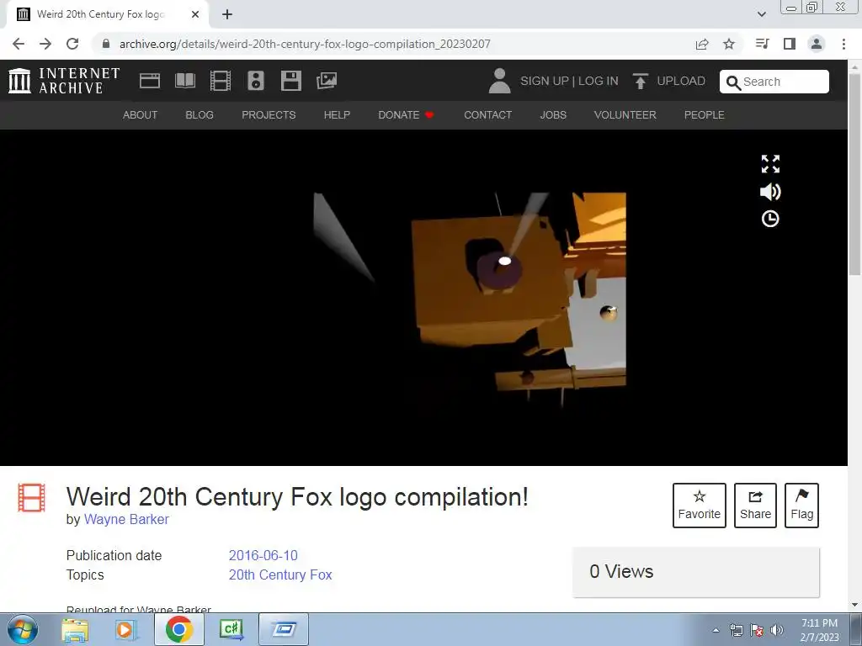The height and width of the screenshot is (646, 862).
Task: Click the clock icon on video player
Action: click(x=770, y=220)
